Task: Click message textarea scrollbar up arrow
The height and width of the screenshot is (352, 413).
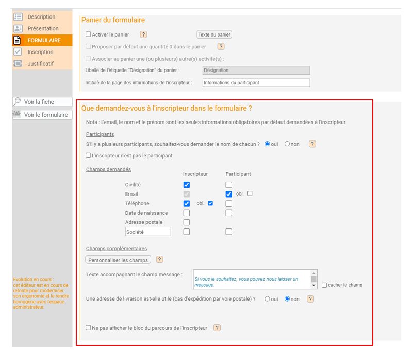Action: click(x=313, y=273)
